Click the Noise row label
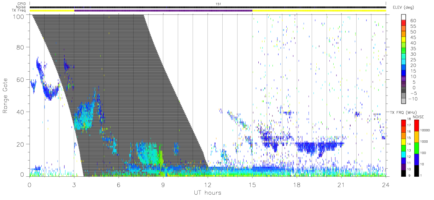This screenshot has width=434, height=200. coord(22,7)
